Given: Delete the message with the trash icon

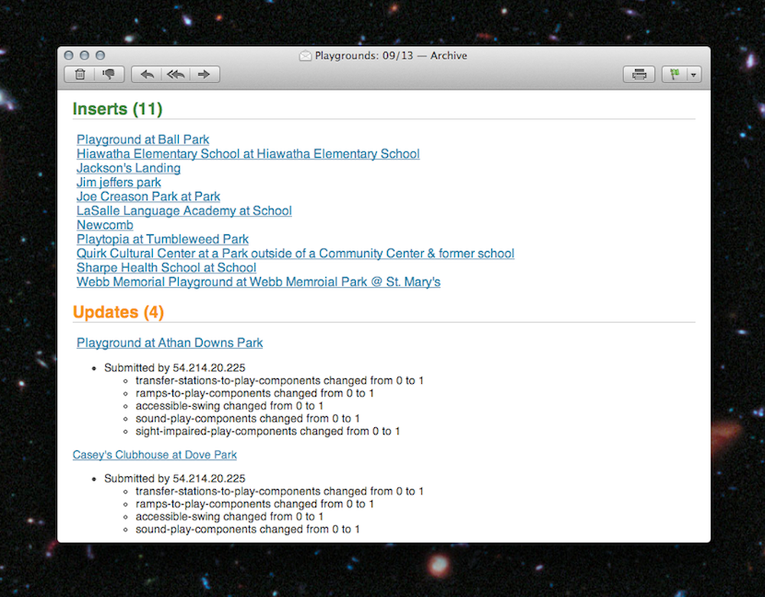Looking at the screenshot, I should point(80,74).
